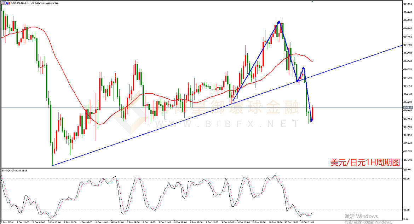
Task: Click the 103.700 price scale label
Action: point(408,161)
